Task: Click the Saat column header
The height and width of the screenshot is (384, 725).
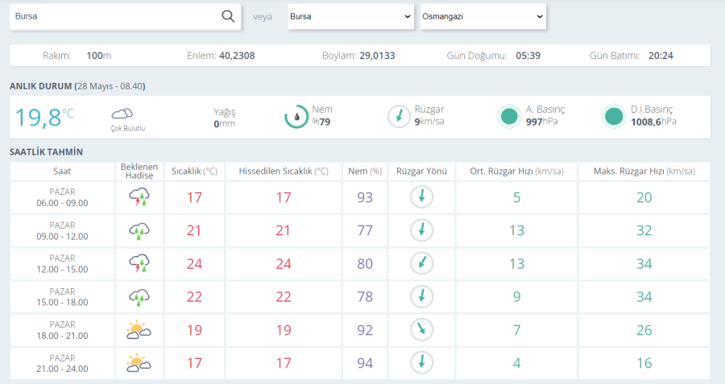Action: pyautogui.click(x=62, y=171)
